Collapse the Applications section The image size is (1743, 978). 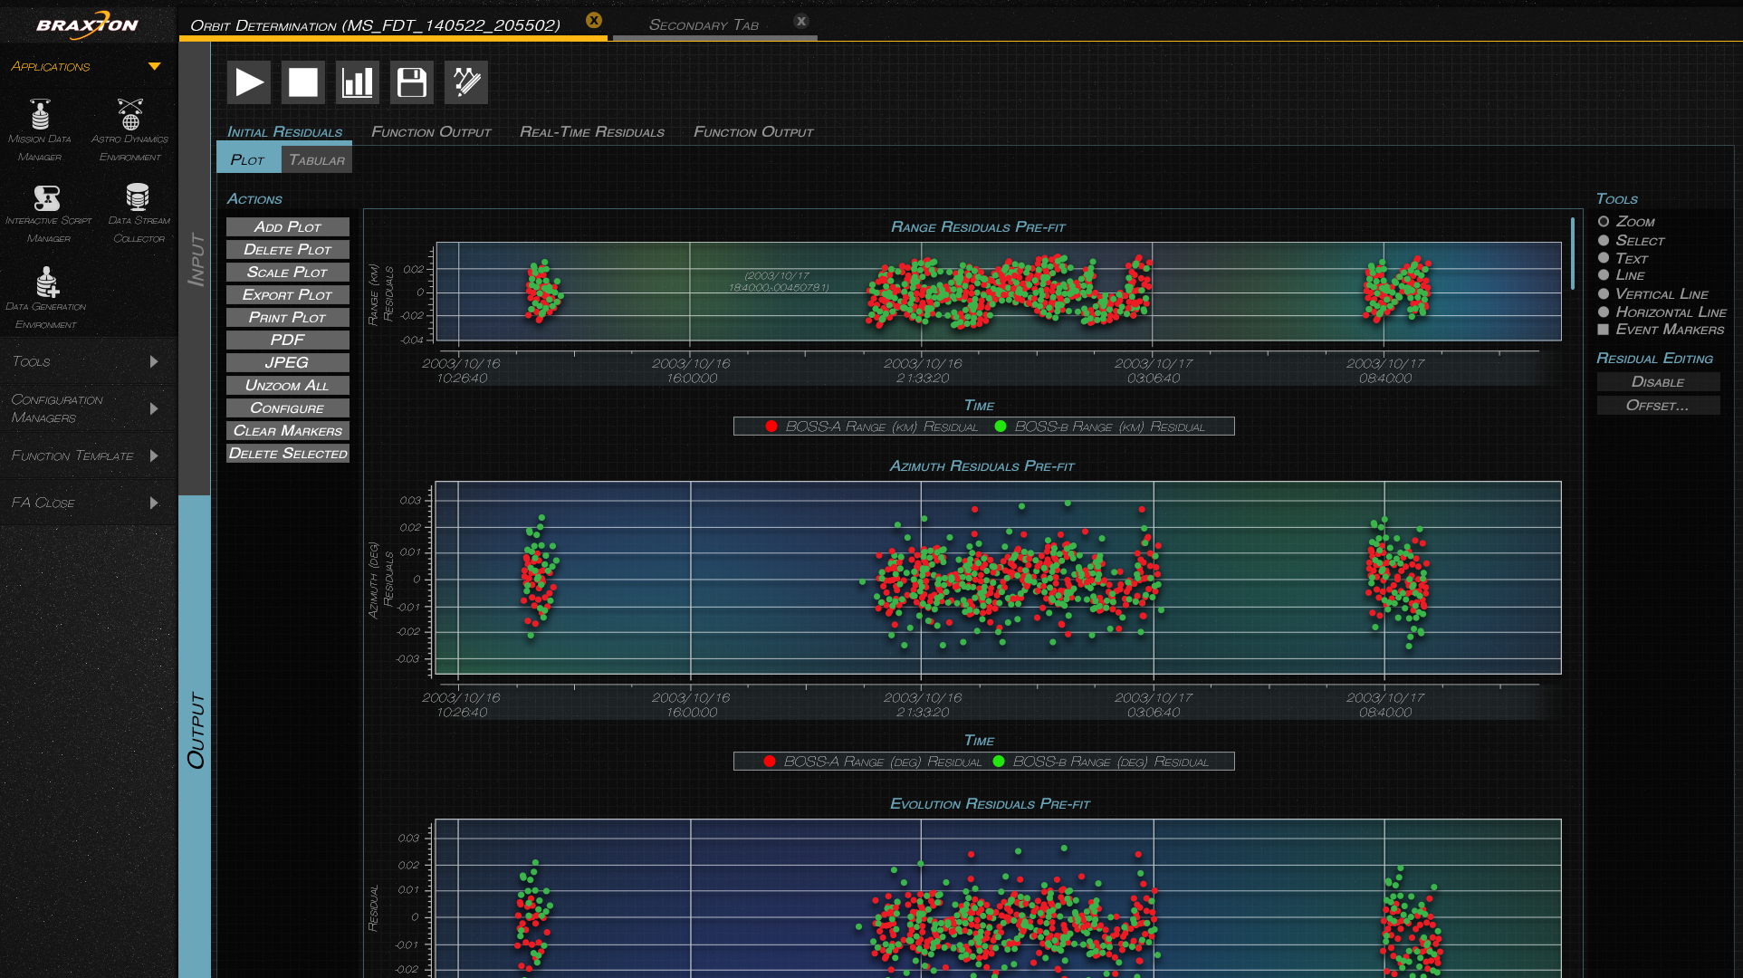[x=154, y=66]
